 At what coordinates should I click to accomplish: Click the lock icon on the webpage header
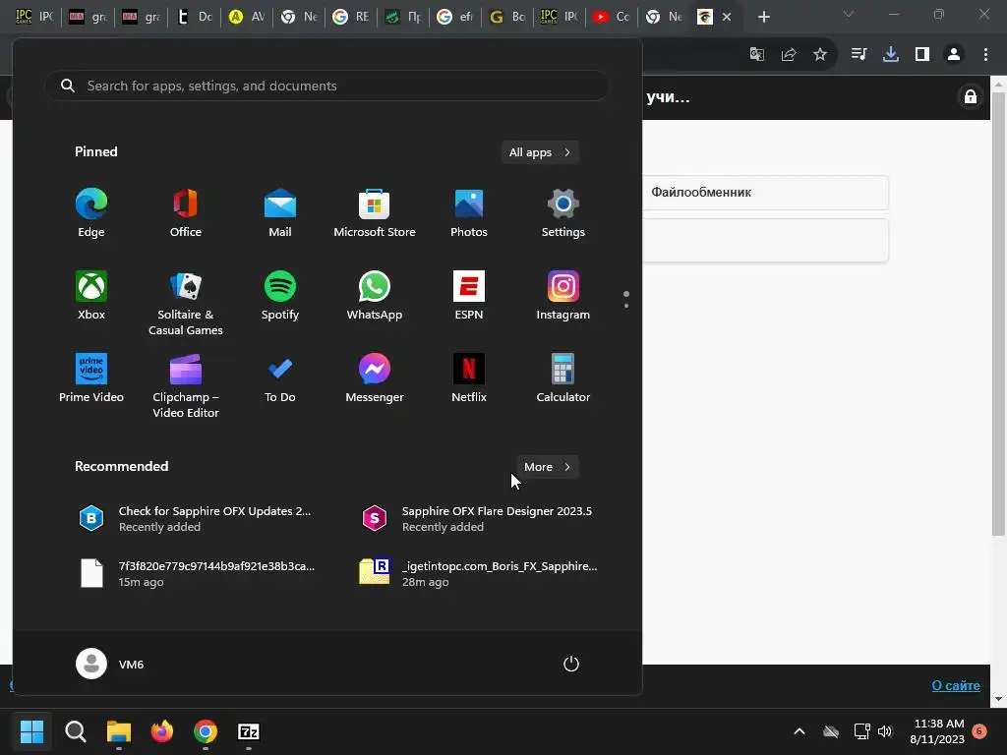[971, 97]
